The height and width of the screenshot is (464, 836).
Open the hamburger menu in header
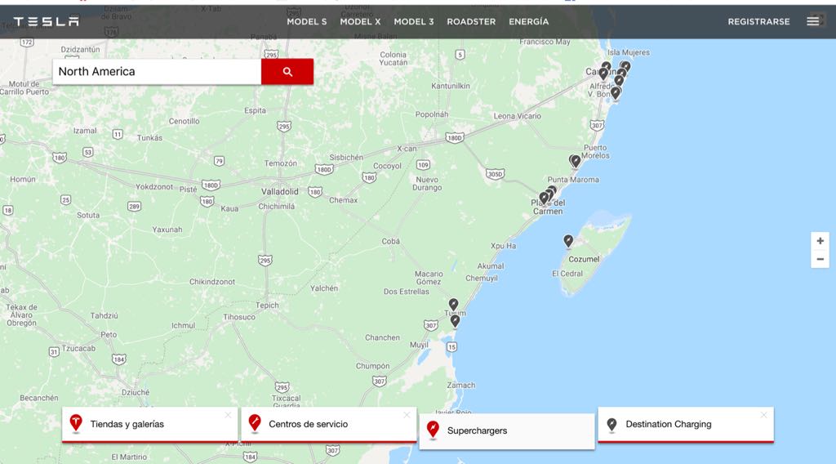[x=812, y=21]
